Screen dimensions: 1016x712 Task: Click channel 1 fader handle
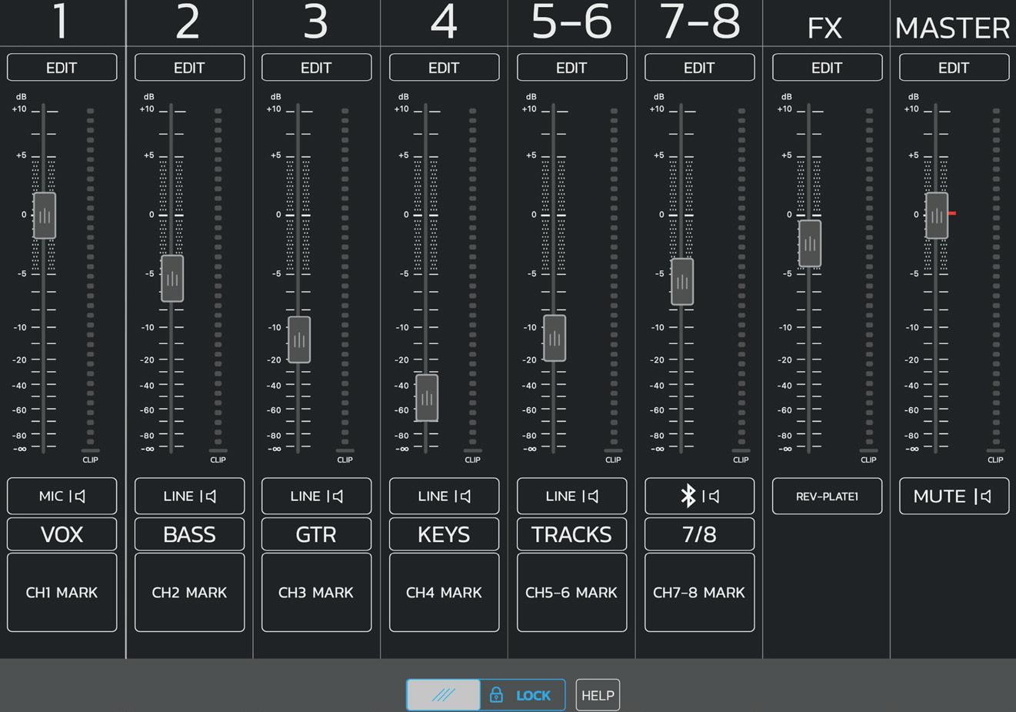[x=45, y=216]
